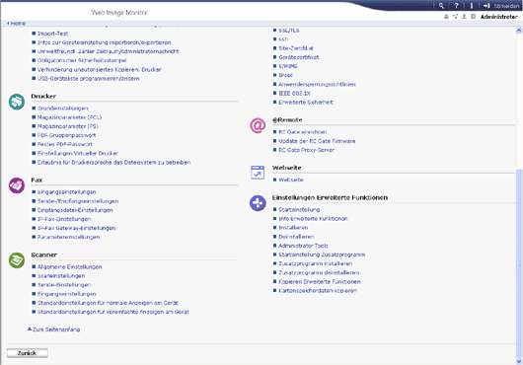Open Administrator Tools link
The image size is (523, 365).
click(303, 246)
